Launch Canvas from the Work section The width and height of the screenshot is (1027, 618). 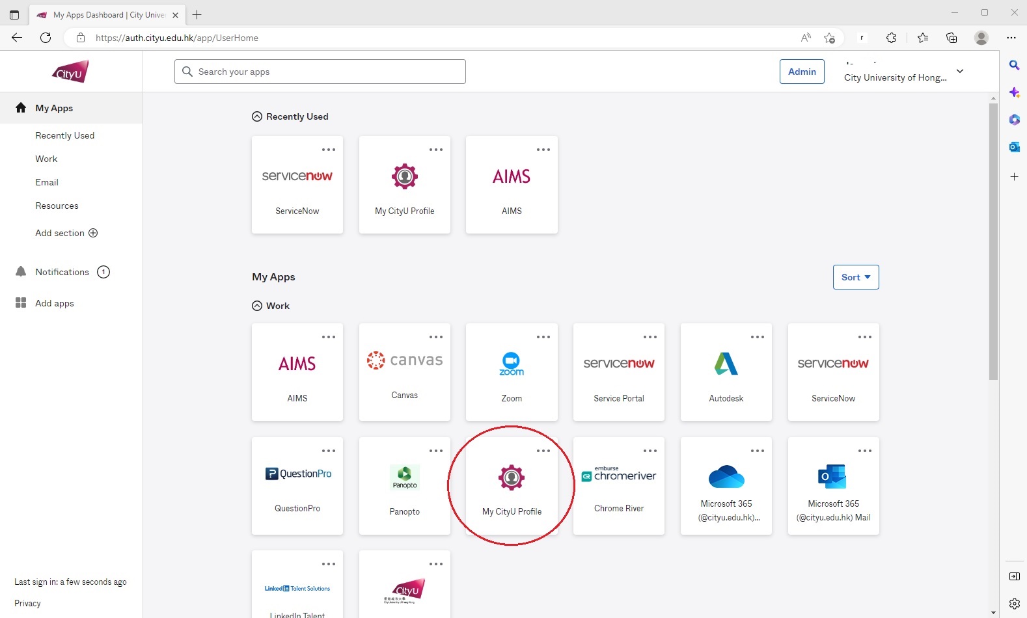[404, 372]
